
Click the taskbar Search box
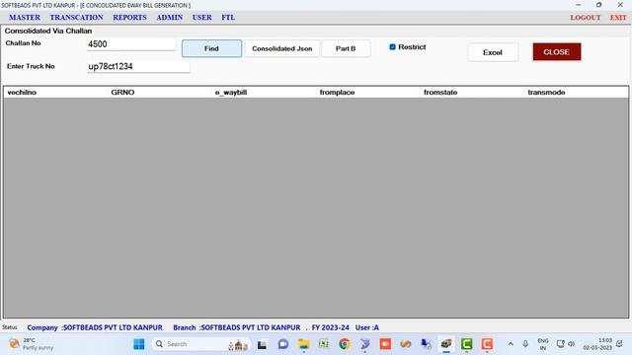click(200, 344)
